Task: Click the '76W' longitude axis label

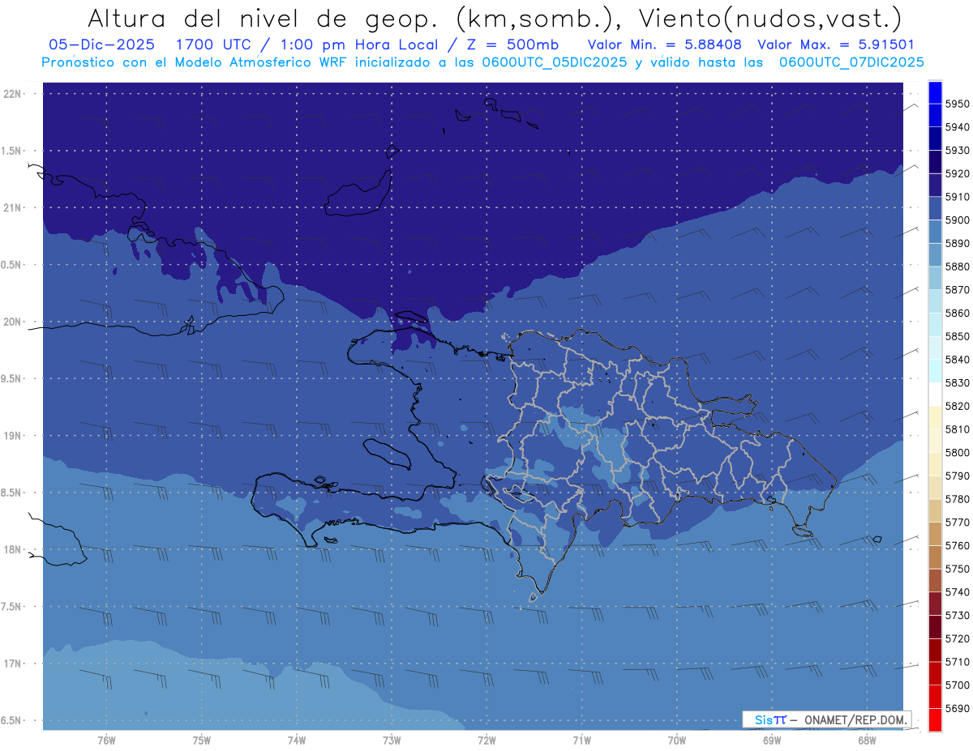Action: [x=106, y=740]
